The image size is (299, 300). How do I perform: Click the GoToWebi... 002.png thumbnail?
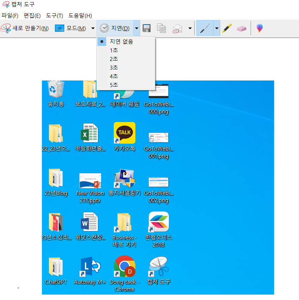click(159, 182)
